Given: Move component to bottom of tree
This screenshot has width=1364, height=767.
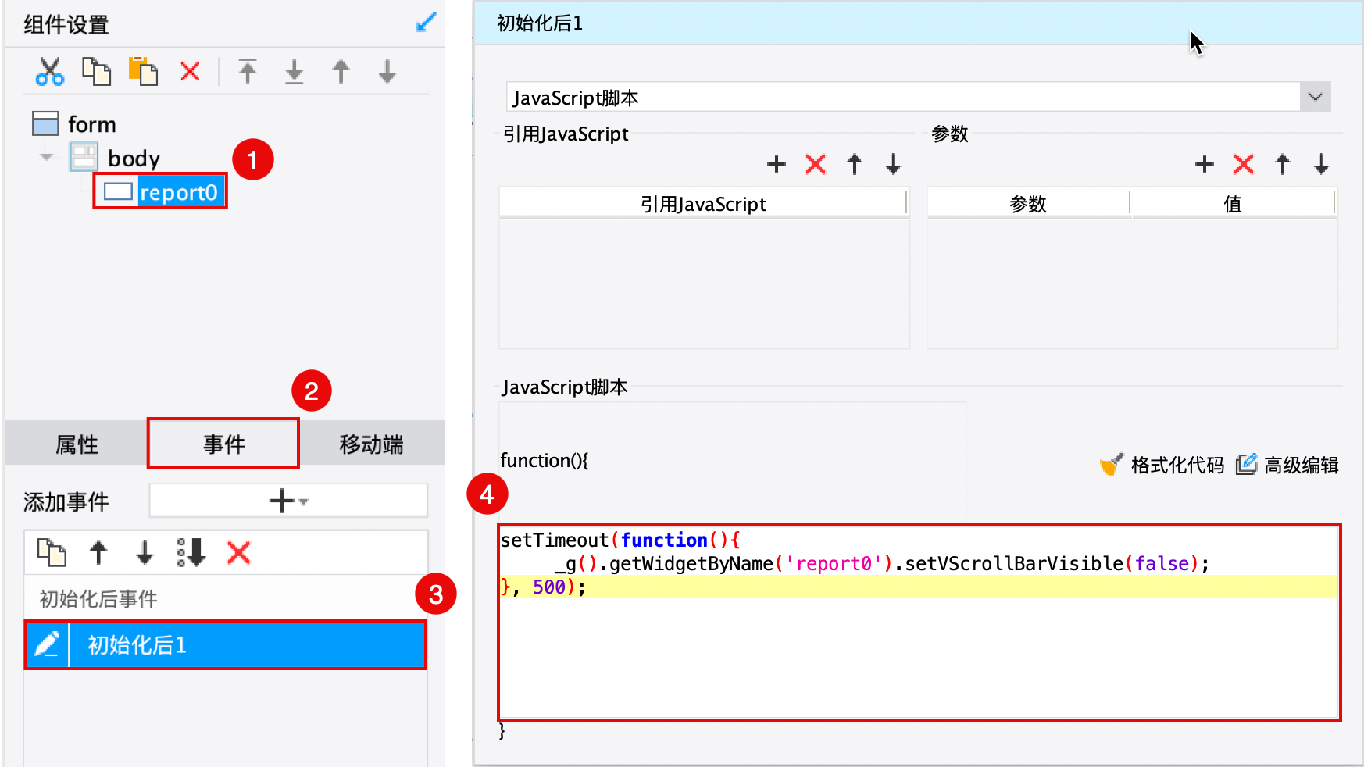Looking at the screenshot, I should tap(294, 72).
